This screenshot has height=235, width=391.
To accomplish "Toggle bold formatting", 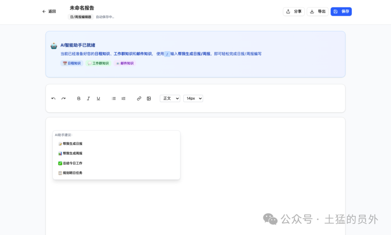I will 79,99.
